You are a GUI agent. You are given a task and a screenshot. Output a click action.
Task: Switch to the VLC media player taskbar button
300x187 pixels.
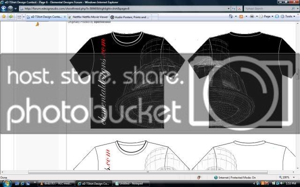pyautogui.click(x=56, y=184)
